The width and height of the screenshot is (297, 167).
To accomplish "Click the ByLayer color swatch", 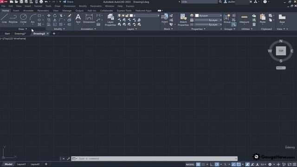I will pos(197,15).
